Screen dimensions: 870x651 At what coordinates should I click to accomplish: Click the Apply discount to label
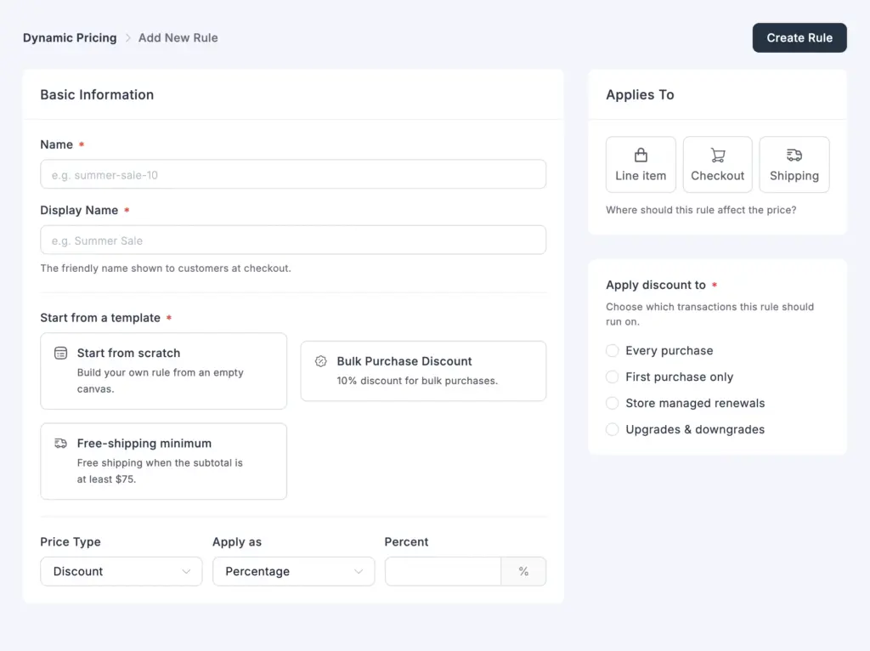coord(656,286)
